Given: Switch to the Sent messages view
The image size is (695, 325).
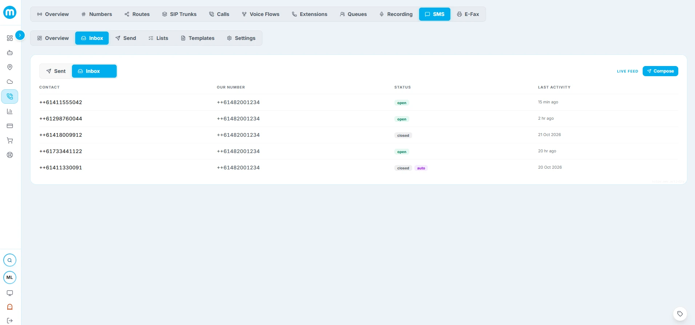Looking at the screenshot, I should (x=56, y=71).
